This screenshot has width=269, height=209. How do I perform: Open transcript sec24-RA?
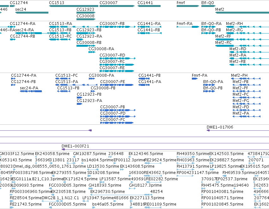[25, 30]
